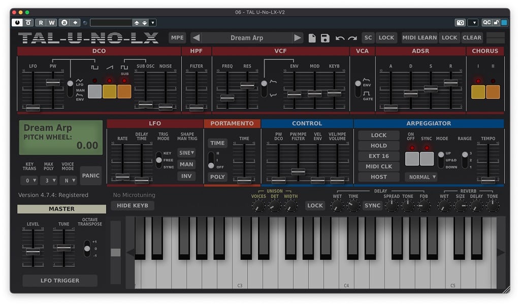Screen dimensions: 520x305
Task: Click the PANIC button
Action: [90, 176]
